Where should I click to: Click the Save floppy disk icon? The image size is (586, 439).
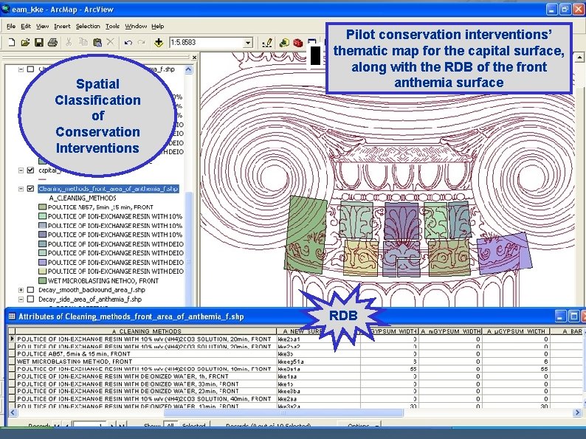(39, 43)
